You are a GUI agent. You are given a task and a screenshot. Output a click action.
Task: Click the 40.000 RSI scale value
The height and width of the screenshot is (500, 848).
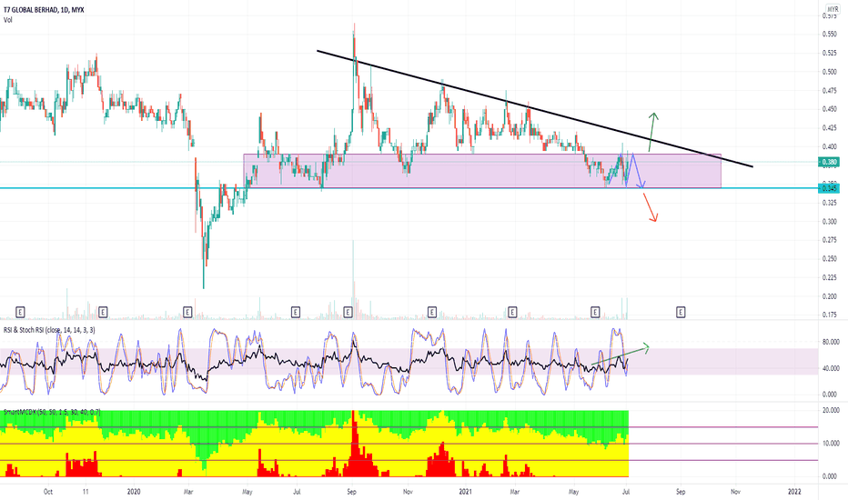point(831,369)
